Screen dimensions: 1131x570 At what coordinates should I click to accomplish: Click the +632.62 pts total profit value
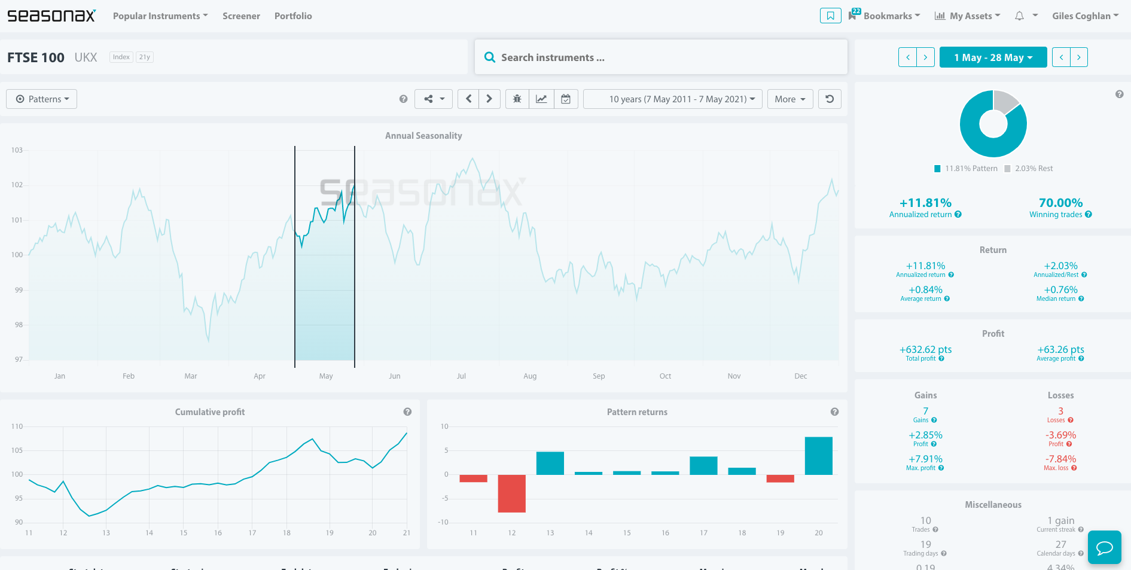[925, 349]
